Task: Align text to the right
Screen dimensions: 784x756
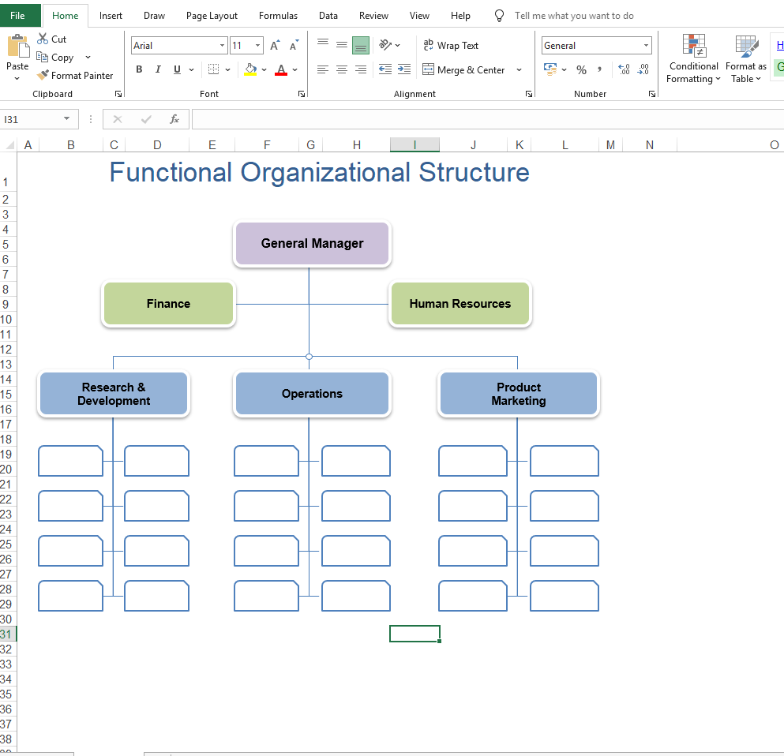Action: coord(361,69)
